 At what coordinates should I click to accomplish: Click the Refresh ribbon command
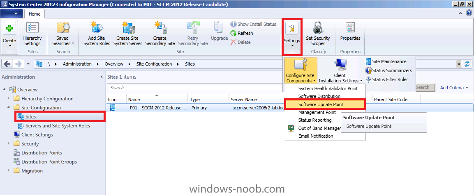242,33
